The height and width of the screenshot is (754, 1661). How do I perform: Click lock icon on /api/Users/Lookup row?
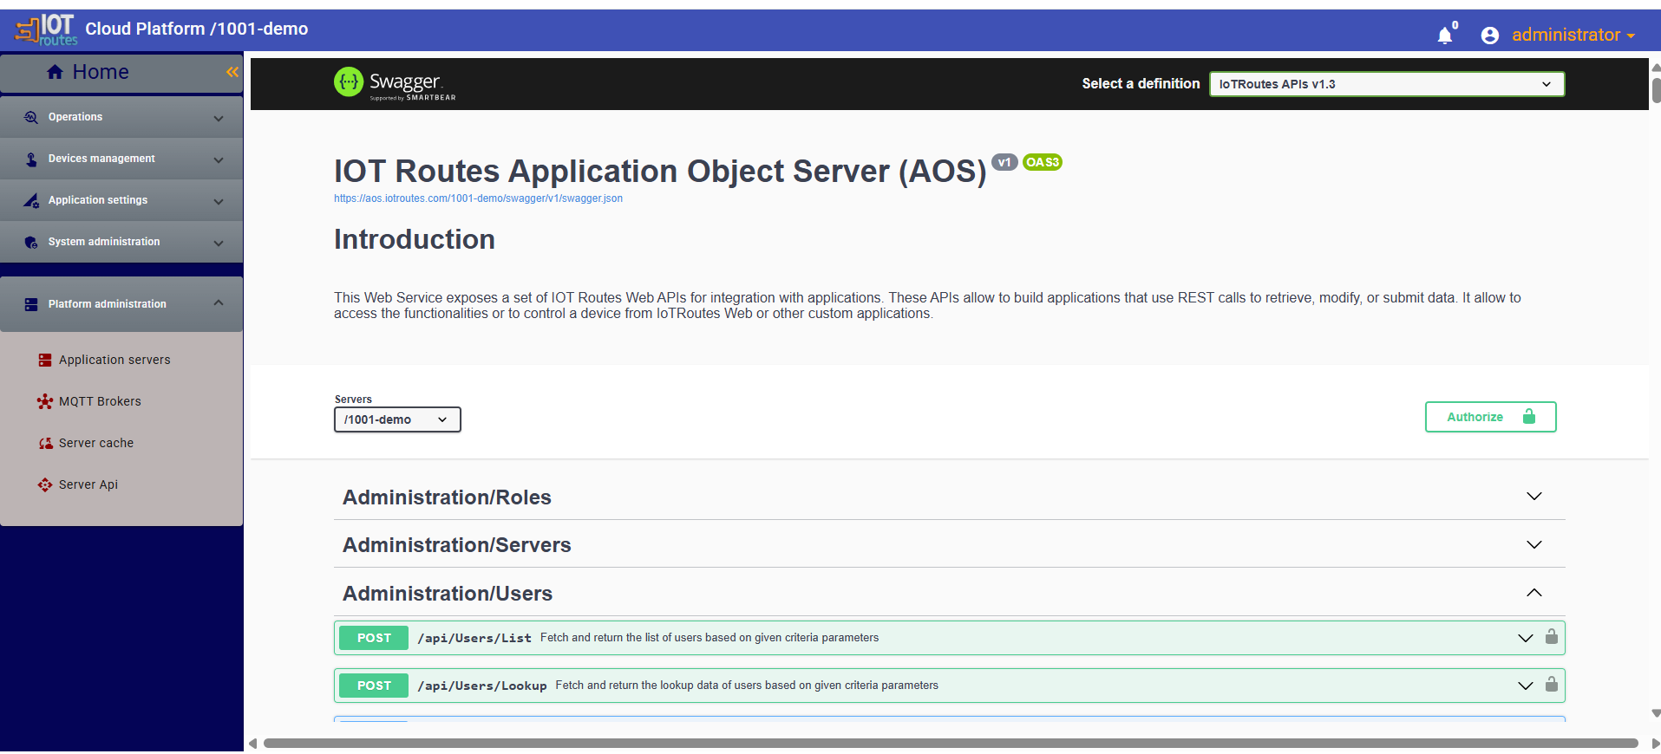coord(1551,685)
